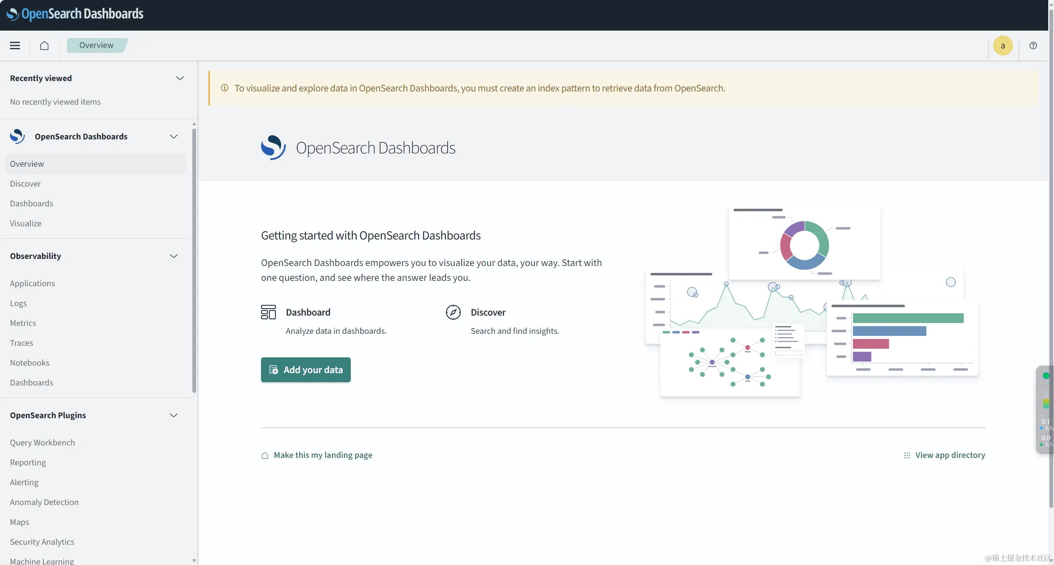This screenshot has width=1054, height=565.
Task: Toggle the hamburger navigation menu
Action: coord(15,45)
